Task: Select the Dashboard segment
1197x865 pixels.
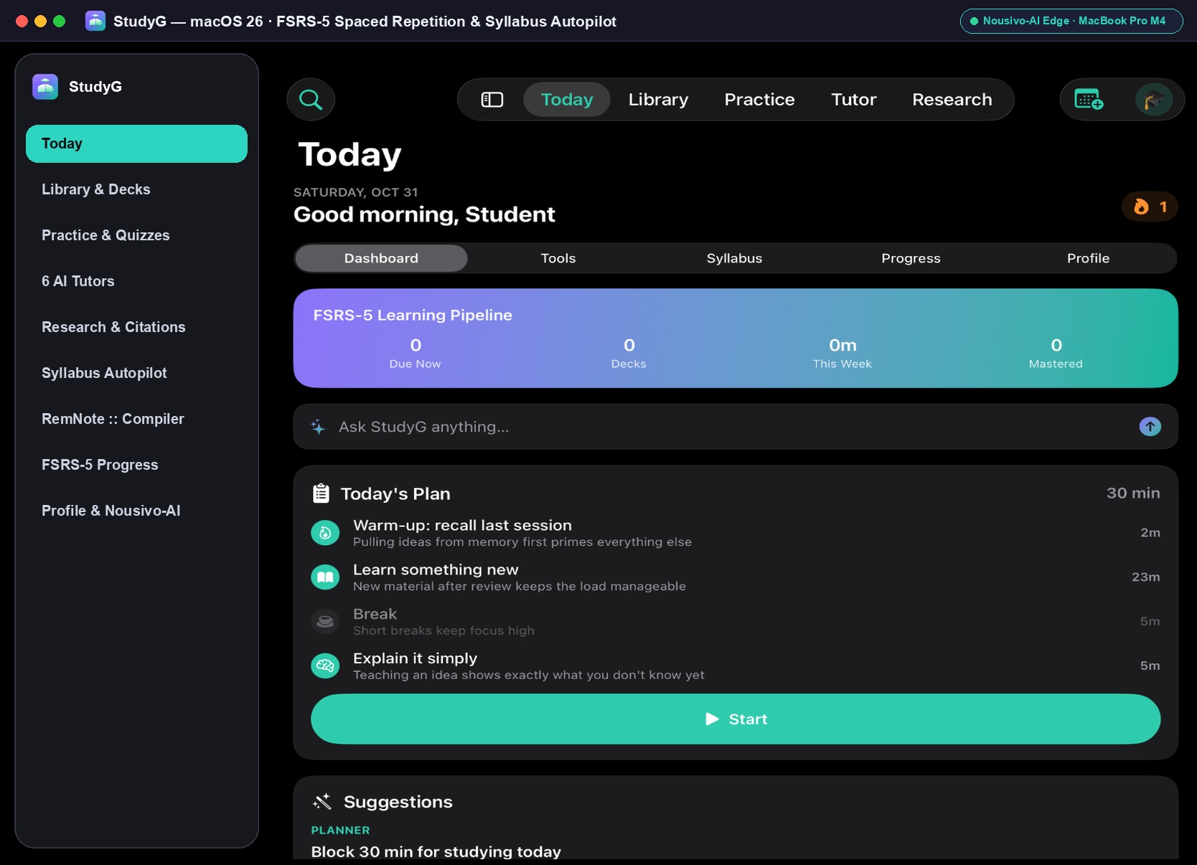Action: 381,258
